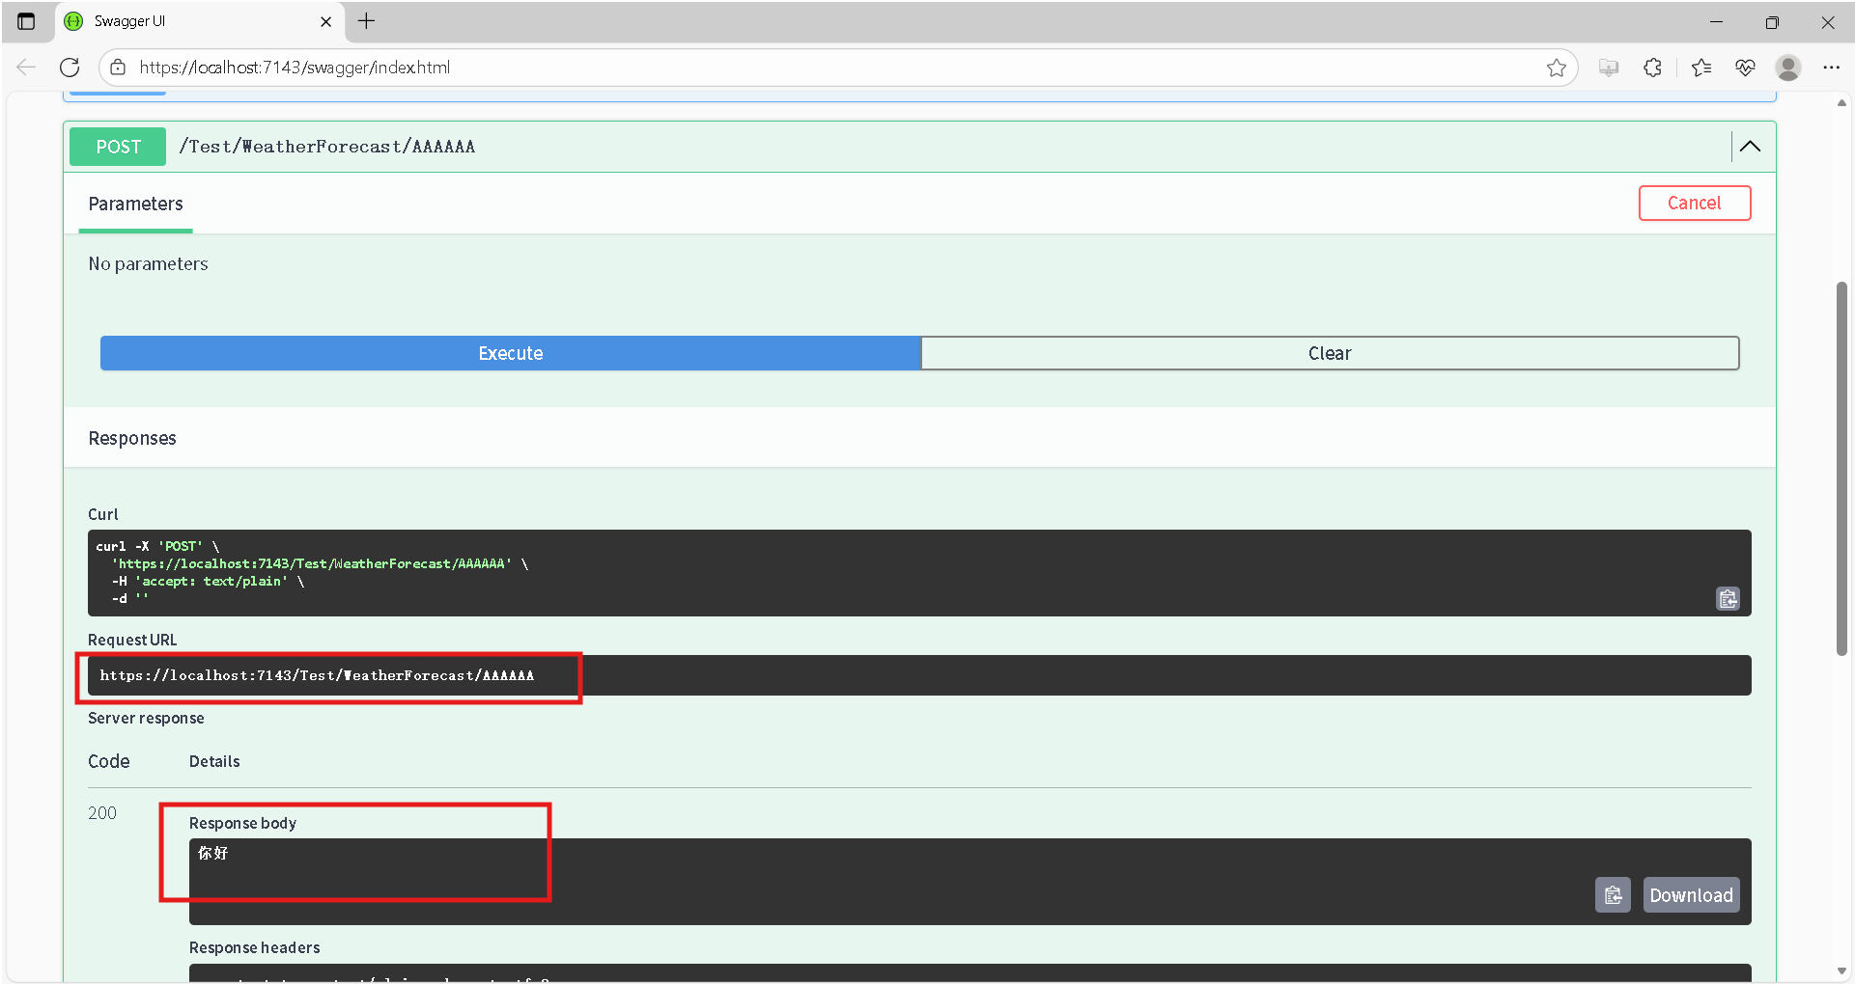Collapse the POST AAAAAA operation
Screen dimensions: 1855x984
[x=1750, y=147]
